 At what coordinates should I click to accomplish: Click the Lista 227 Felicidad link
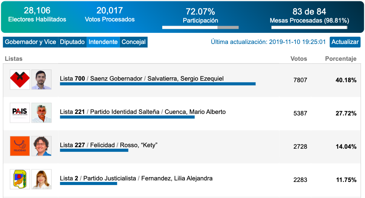coord(108,145)
